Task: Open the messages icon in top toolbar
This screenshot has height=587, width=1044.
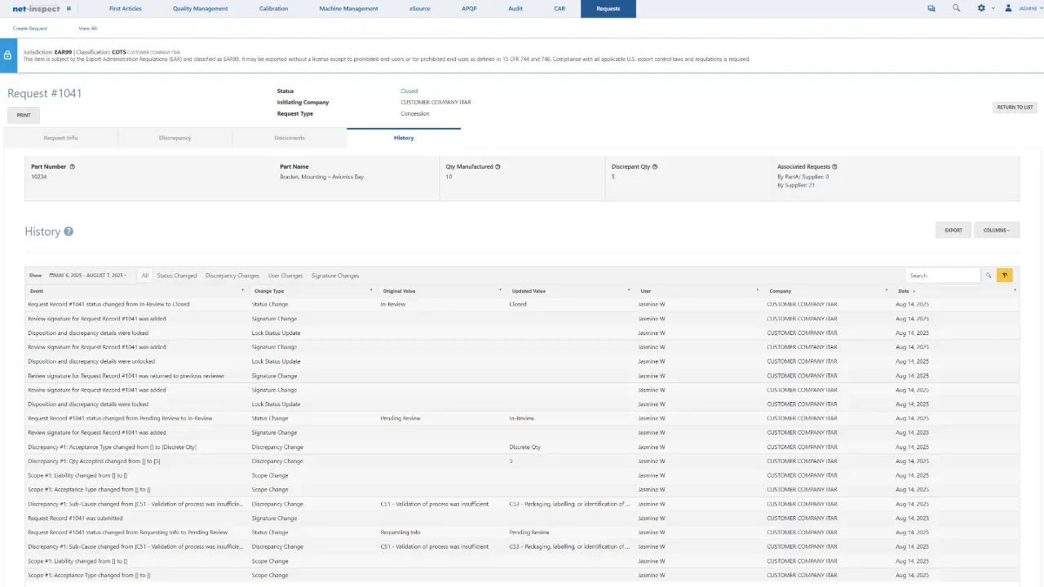Action: (931, 8)
